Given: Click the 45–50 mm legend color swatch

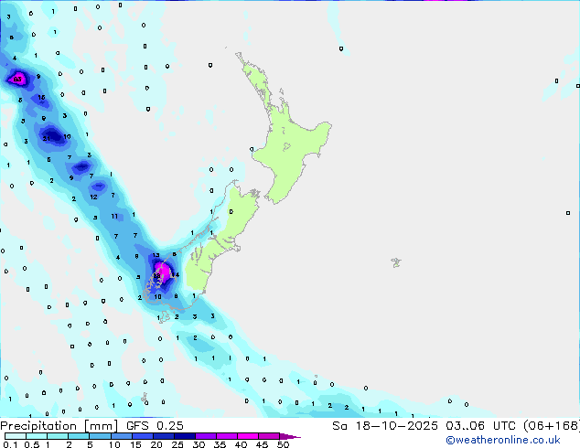Looking at the screenshot, I should click(x=269, y=436).
